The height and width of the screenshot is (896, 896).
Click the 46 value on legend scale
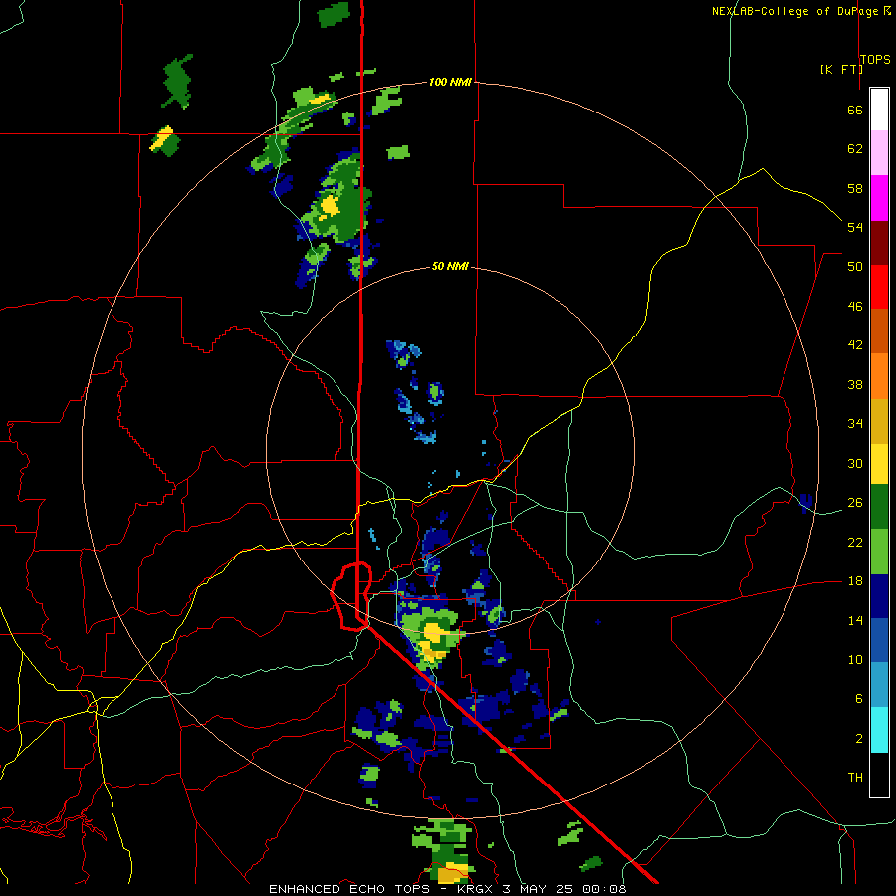pyautogui.click(x=855, y=306)
